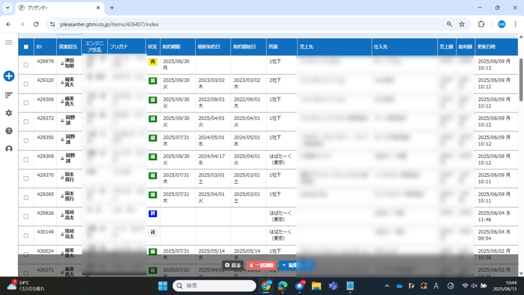Open the help question mark icon
This screenshot has height=295, width=524.
9,131
